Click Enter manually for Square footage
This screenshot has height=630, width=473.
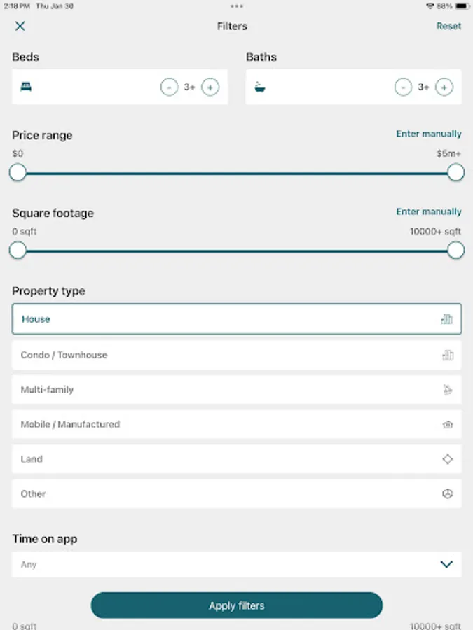coord(428,211)
